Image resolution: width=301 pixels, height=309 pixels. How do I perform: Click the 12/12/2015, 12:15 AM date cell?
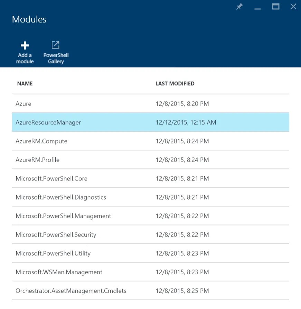coord(186,122)
